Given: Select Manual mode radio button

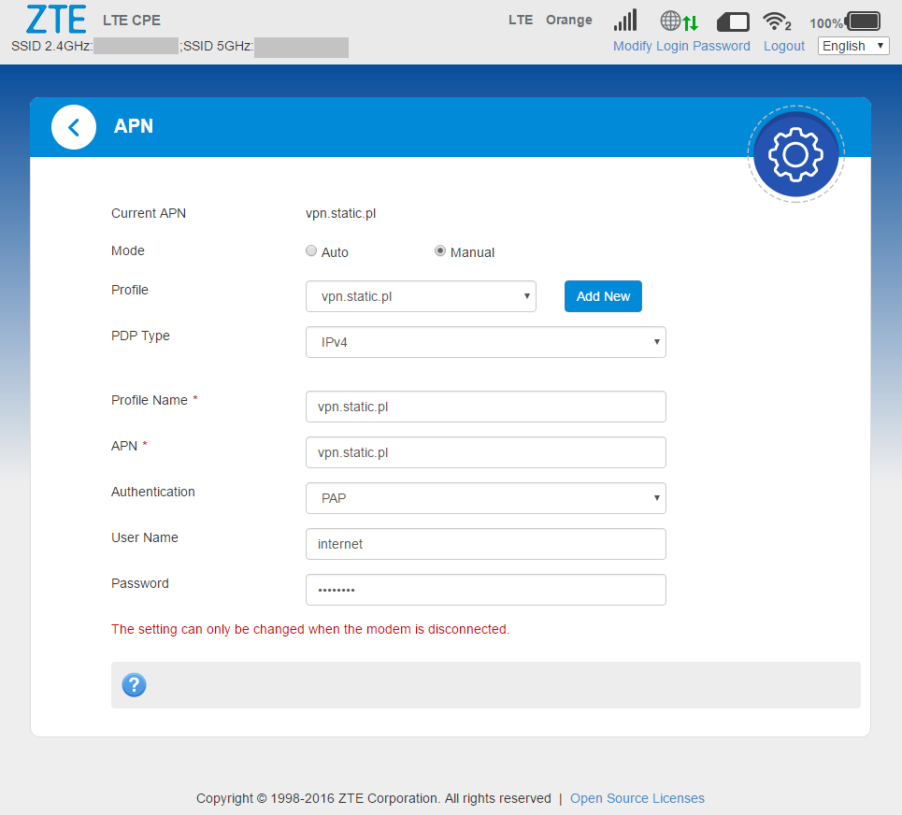Looking at the screenshot, I should pos(440,251).
